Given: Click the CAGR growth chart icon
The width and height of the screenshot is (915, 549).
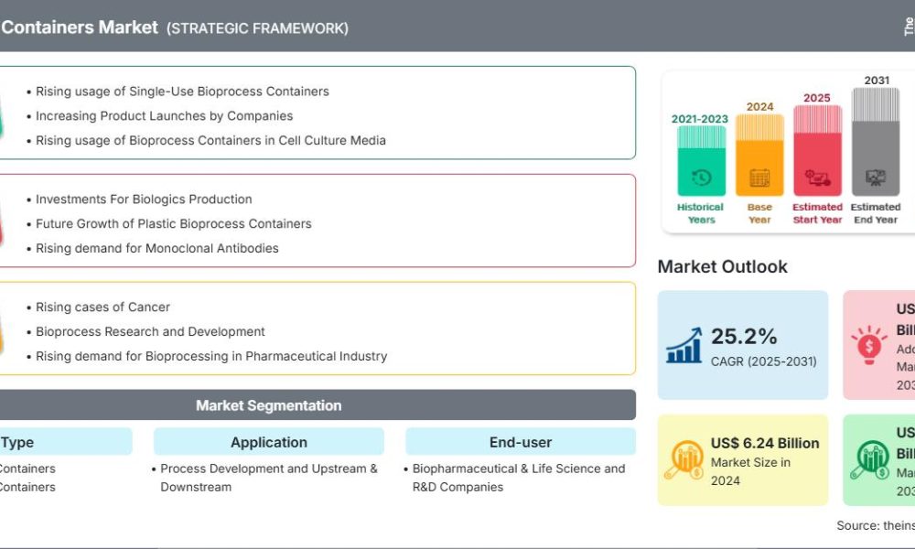Looking at the screenshot, I should pos(684,345).
